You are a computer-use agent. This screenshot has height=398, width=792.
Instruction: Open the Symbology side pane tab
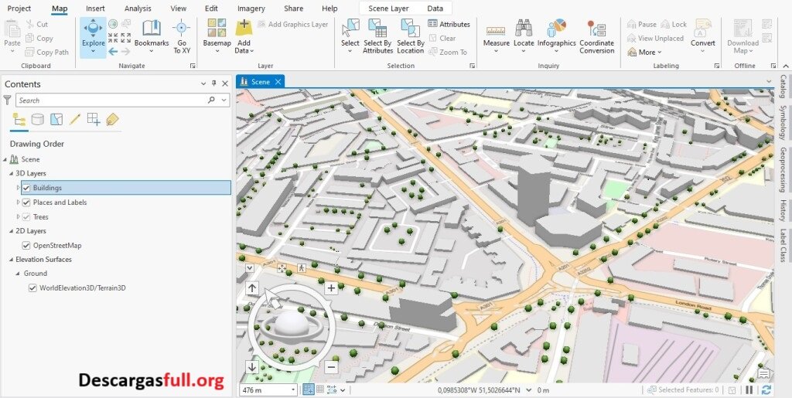783,123
